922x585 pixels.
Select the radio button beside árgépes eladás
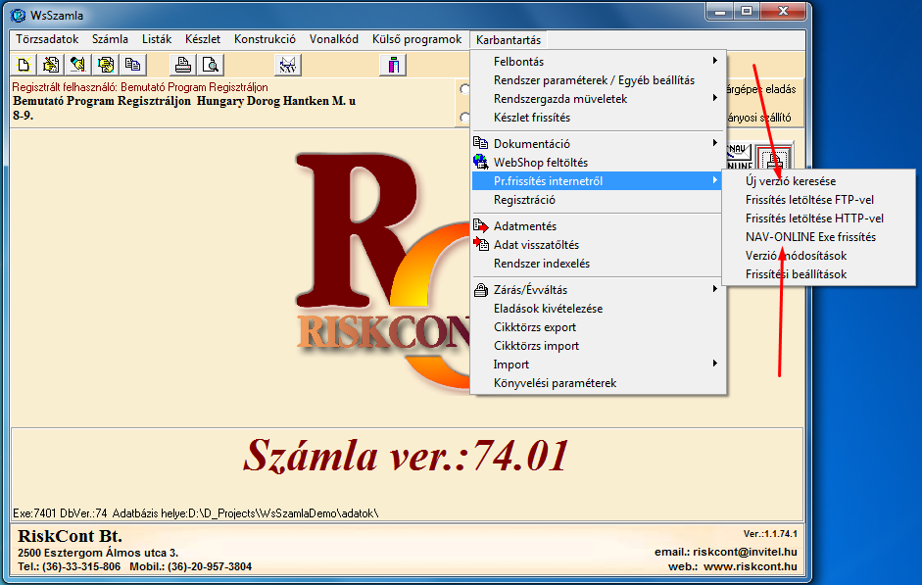(x=464, y=89)
